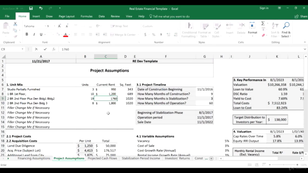
Task: Select column C header
Action: (x=106, y=57)
